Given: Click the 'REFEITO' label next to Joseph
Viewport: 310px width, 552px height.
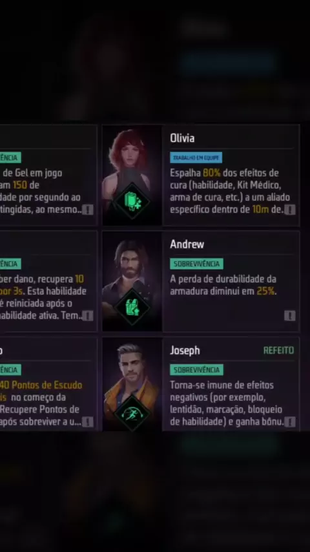Looking at the screenshot, I should [x=279, y=350].
